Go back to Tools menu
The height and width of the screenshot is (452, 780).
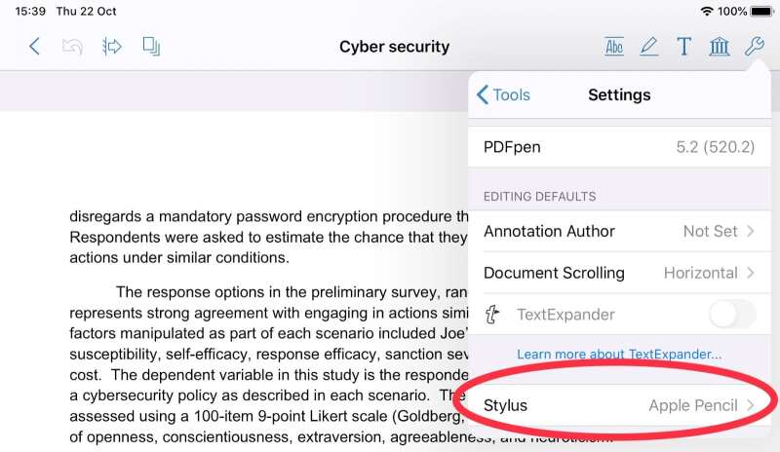tap(504, 94)
